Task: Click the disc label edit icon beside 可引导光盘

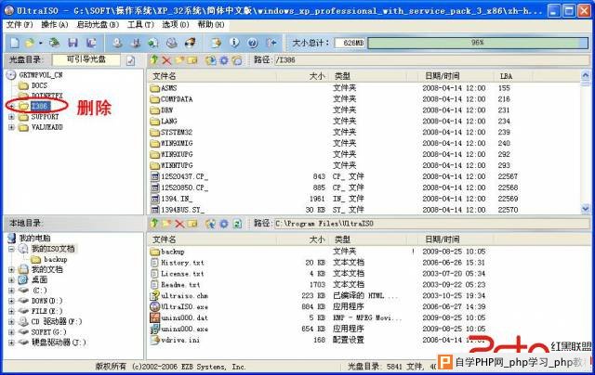Action: click(x=130, y=60)
